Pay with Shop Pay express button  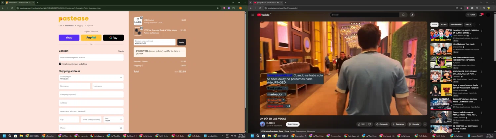click(69, 38)
